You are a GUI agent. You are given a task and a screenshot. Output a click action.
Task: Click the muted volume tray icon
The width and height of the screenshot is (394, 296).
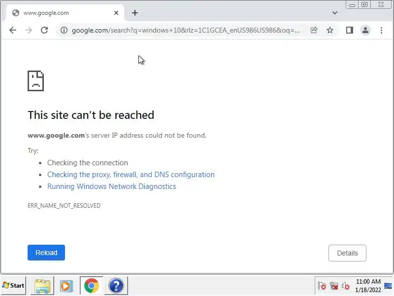point(346,286)
